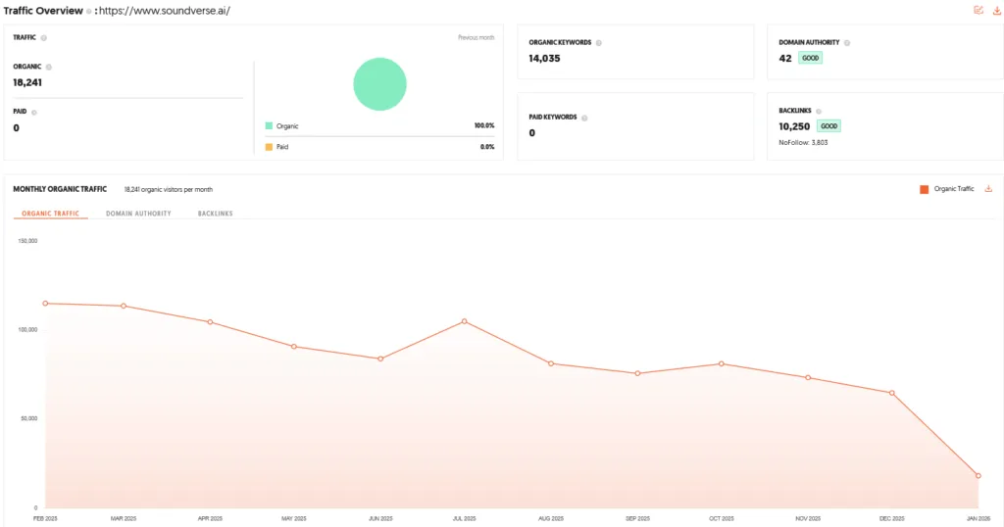
Task: Open the info icon beside PAID traffic label
Action: (x=34, y=112)
